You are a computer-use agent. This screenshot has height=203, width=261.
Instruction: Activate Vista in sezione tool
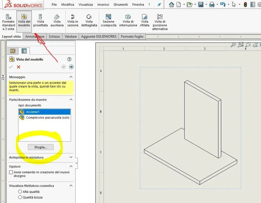click(73, 21)
